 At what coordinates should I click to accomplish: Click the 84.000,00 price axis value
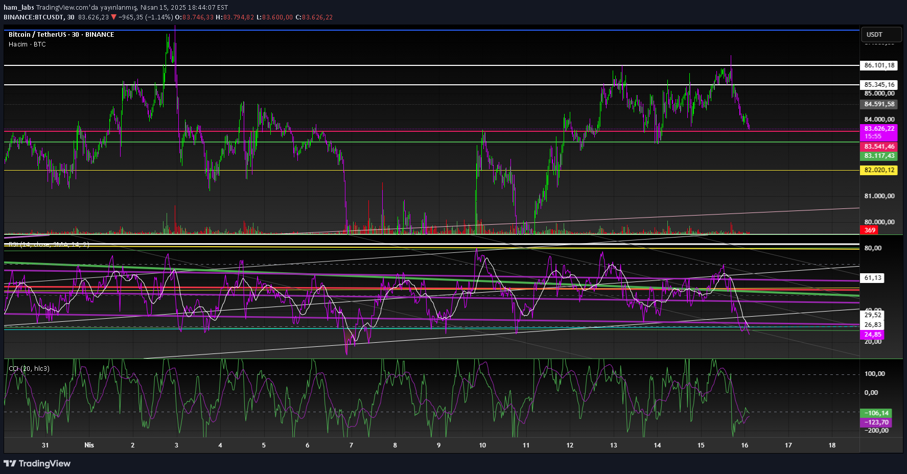click(879, 120)
